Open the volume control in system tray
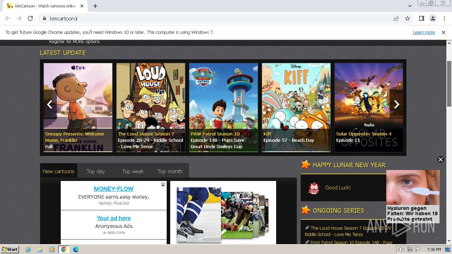The height and width of the screenshot is (254, 452). click(x=401, y=249)
